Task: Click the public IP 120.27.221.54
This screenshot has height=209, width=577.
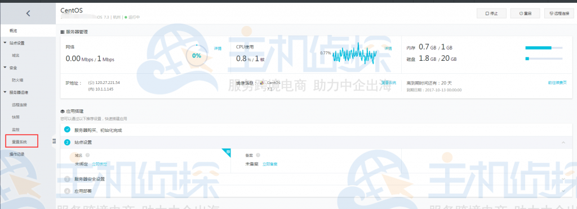Action: pos(108,83)
